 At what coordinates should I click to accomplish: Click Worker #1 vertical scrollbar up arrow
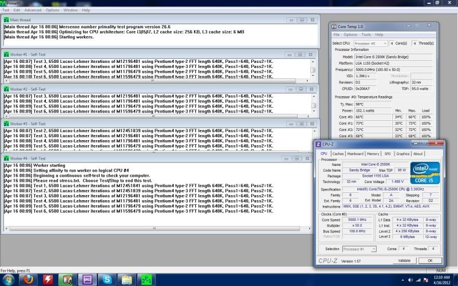pos(313,62)
